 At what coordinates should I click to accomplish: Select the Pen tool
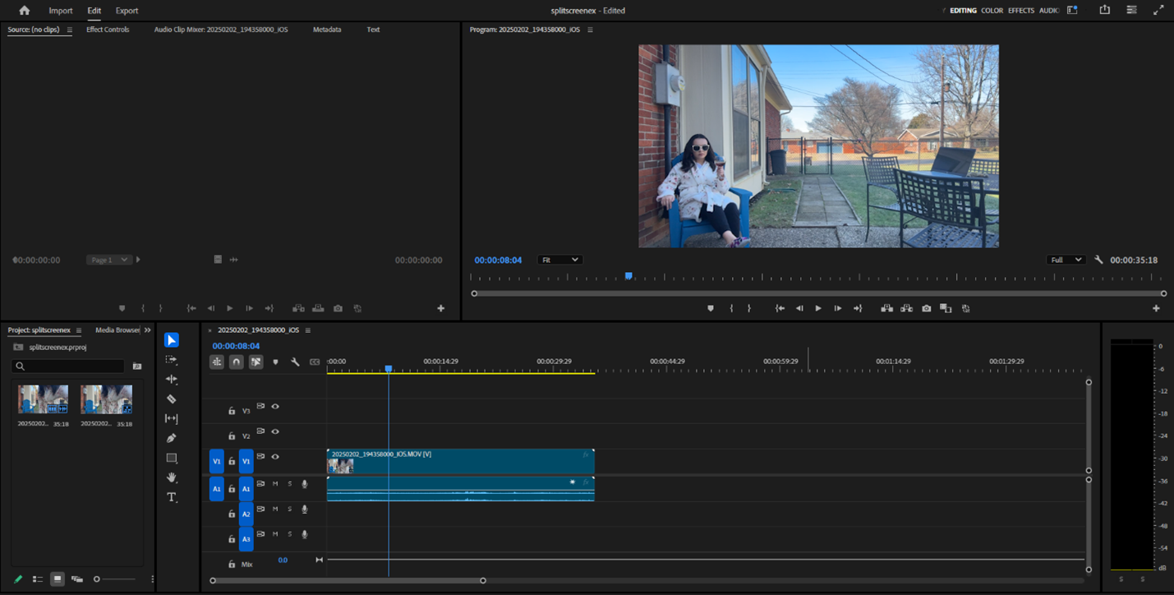[x=171, y=439]
